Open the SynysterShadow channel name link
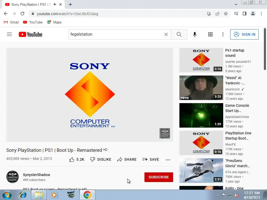 [x=37, y=175]
